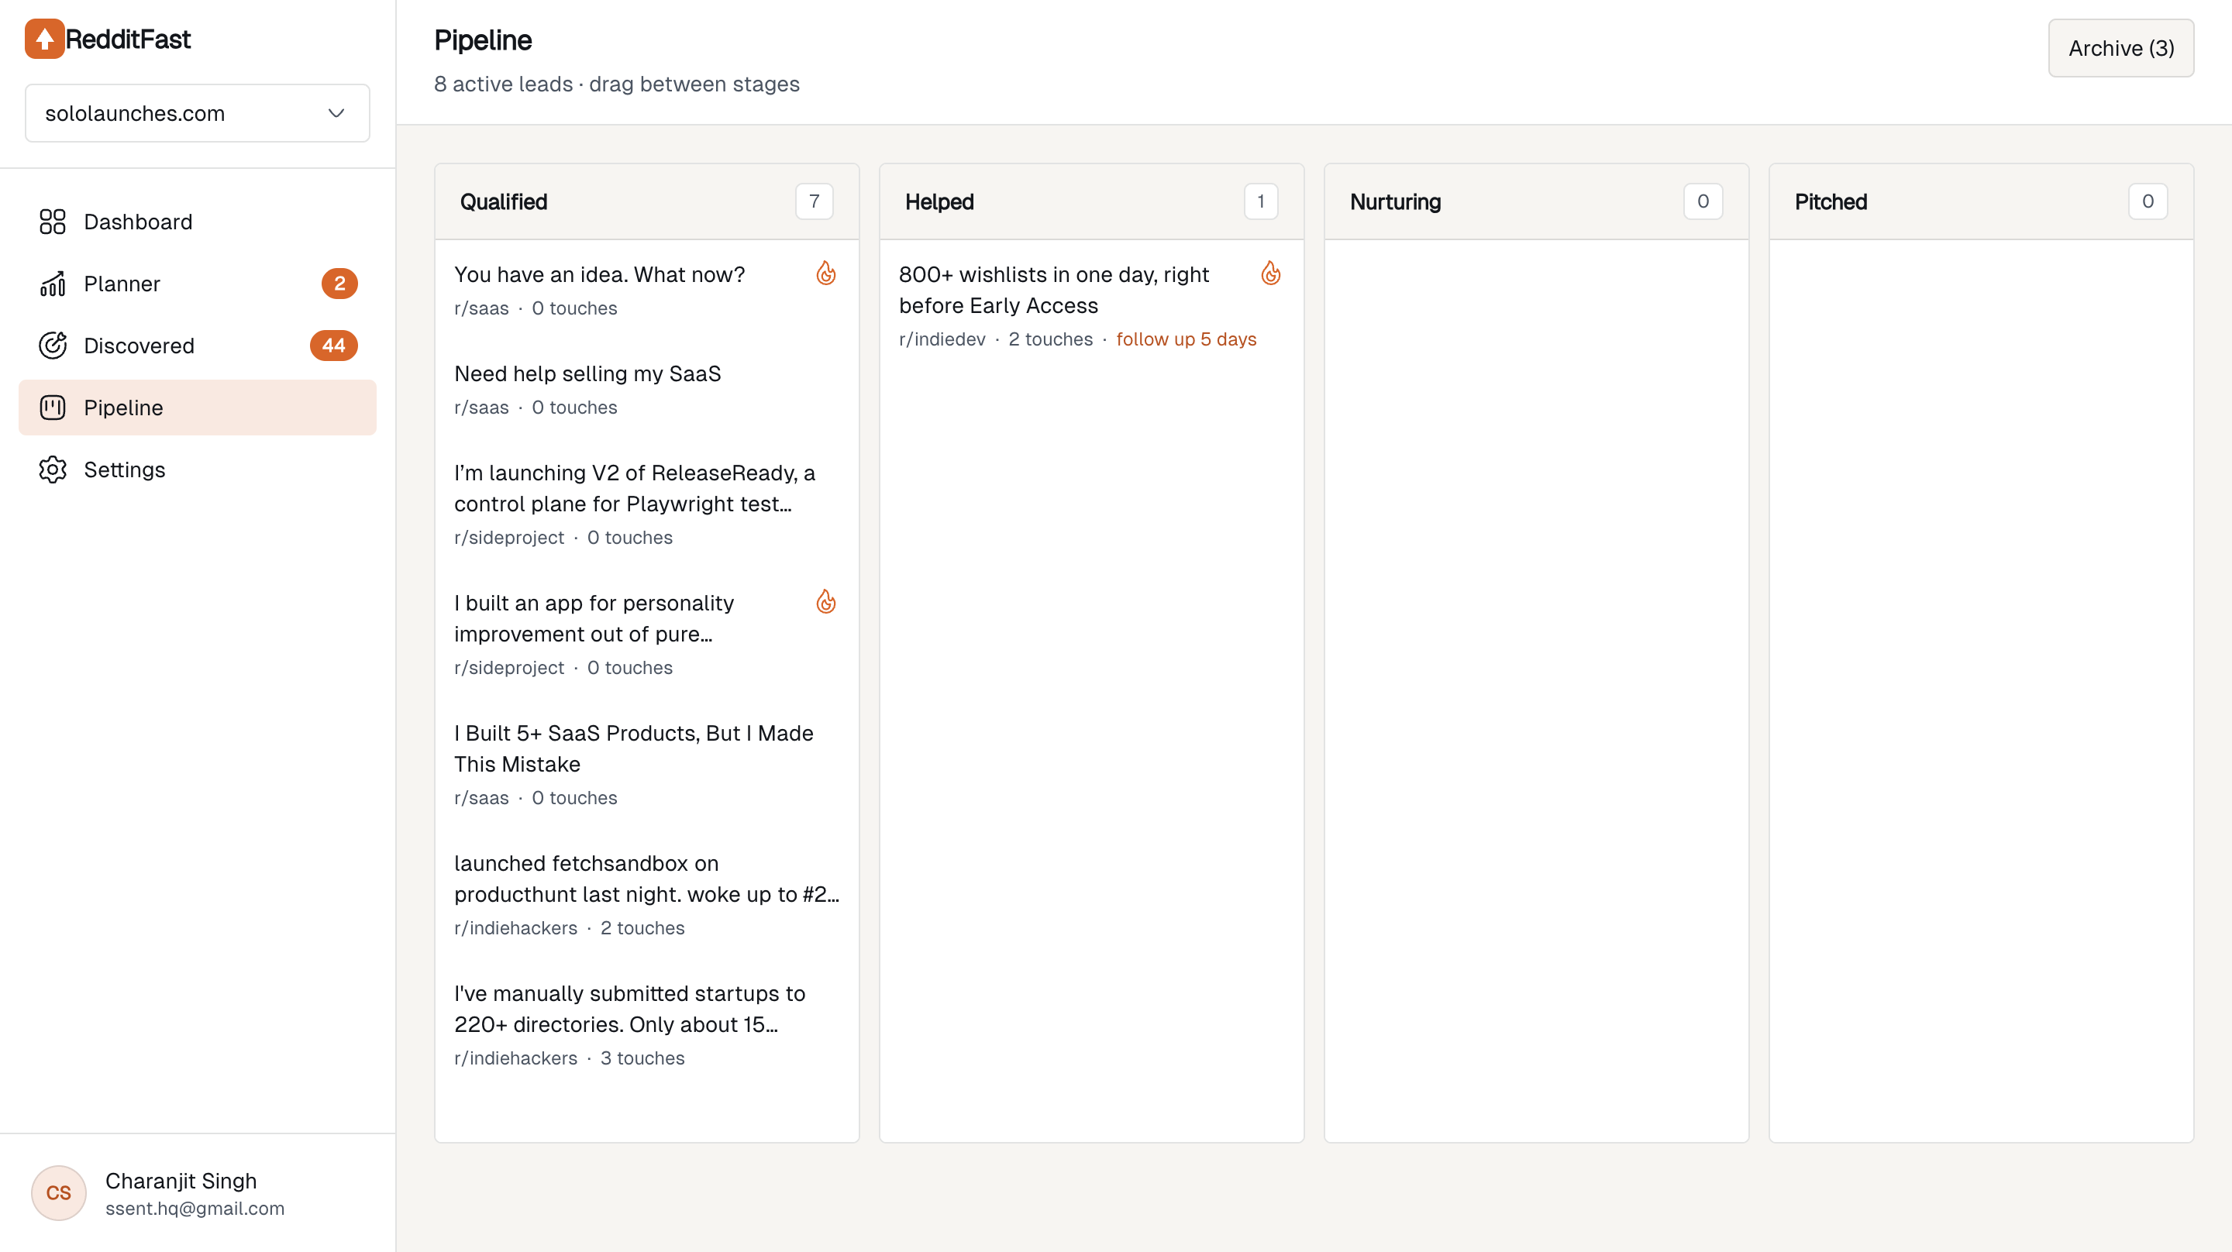Open 'I built an app for personality' lead

[x=646, y=635]
